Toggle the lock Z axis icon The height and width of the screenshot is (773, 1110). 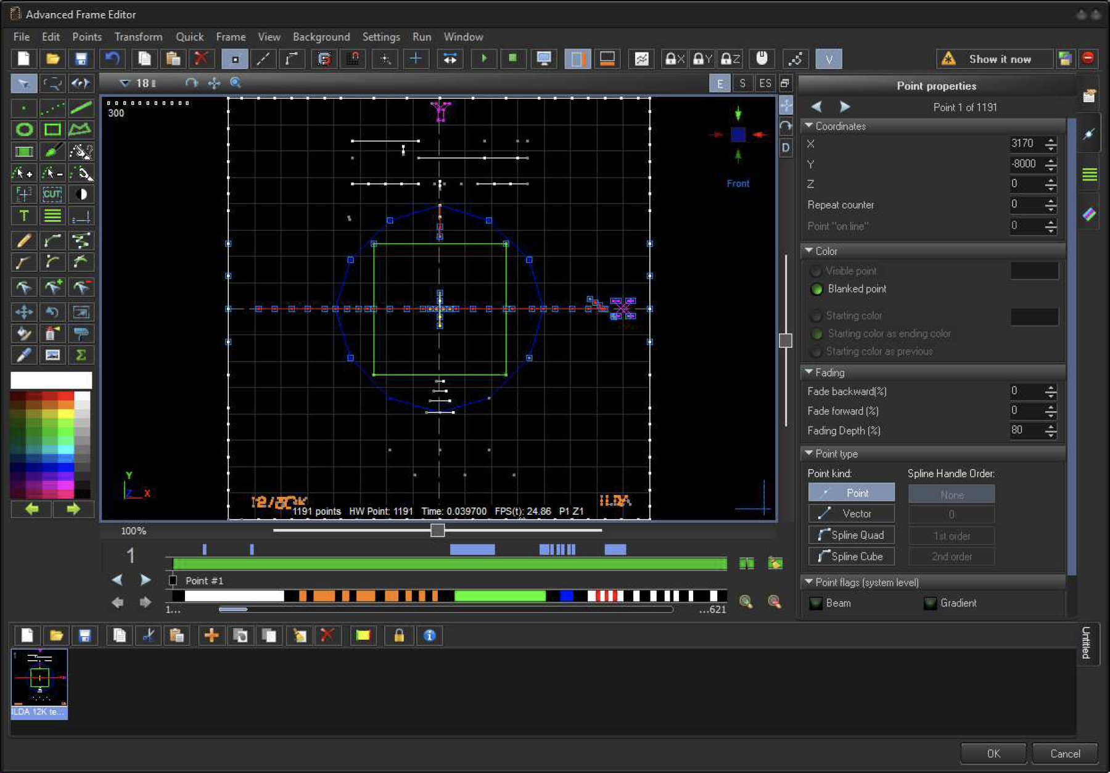click(x=730, y=59)
